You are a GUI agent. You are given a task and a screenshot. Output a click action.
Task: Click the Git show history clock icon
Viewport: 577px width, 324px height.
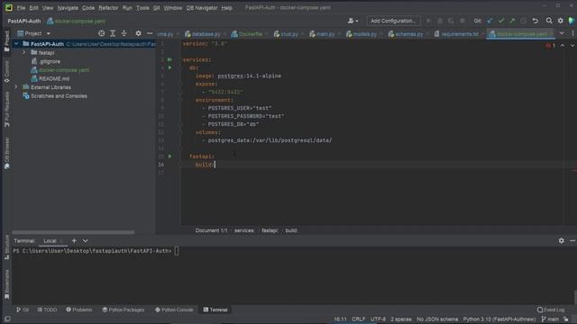coord(523,21)
